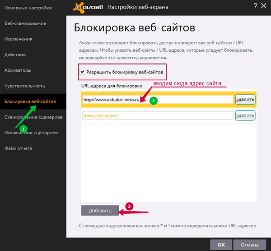Delete the azbuka-ineta.ru entry with "удалить"
Screen dimensions: 271x251
point(245,100)
